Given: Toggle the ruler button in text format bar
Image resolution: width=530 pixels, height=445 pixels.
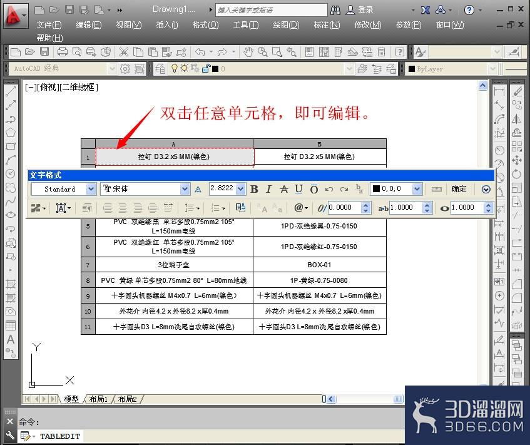Looking at the screenshot, I should click(436, 189).
